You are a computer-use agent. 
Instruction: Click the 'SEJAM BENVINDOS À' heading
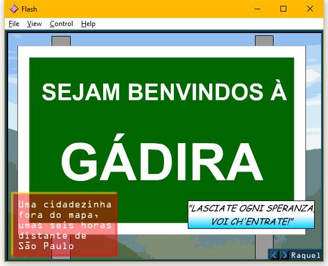[164, 91]
